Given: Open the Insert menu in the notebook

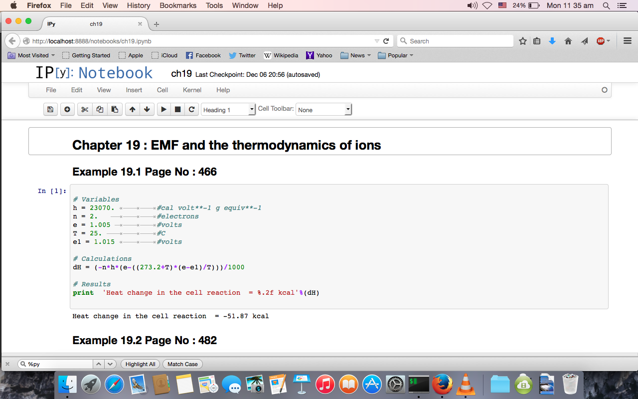Looking at the screenshot, I should click(x=134, y=90).
